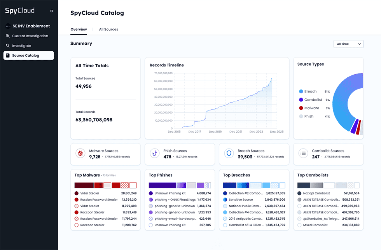This screenshot has height=250, width=381.
Task: Select ALIEN TXTBASE row with 497,302,795
Action: pyautogui.click(x=328, y=212)
